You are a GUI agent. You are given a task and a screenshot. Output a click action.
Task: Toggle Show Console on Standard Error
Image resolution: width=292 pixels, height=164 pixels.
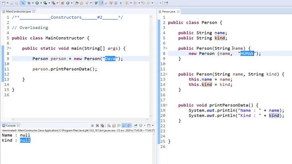pyautogui.click(x=129, y=126)
